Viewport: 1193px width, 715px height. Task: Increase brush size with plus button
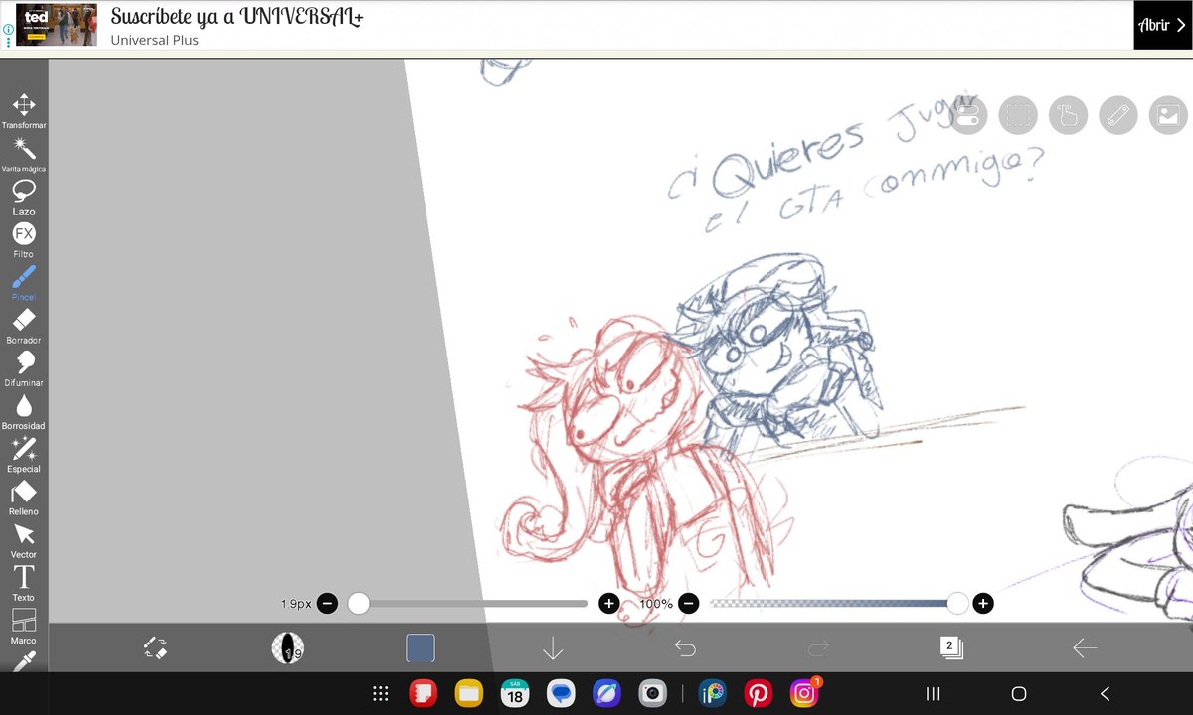pos(609,603)
